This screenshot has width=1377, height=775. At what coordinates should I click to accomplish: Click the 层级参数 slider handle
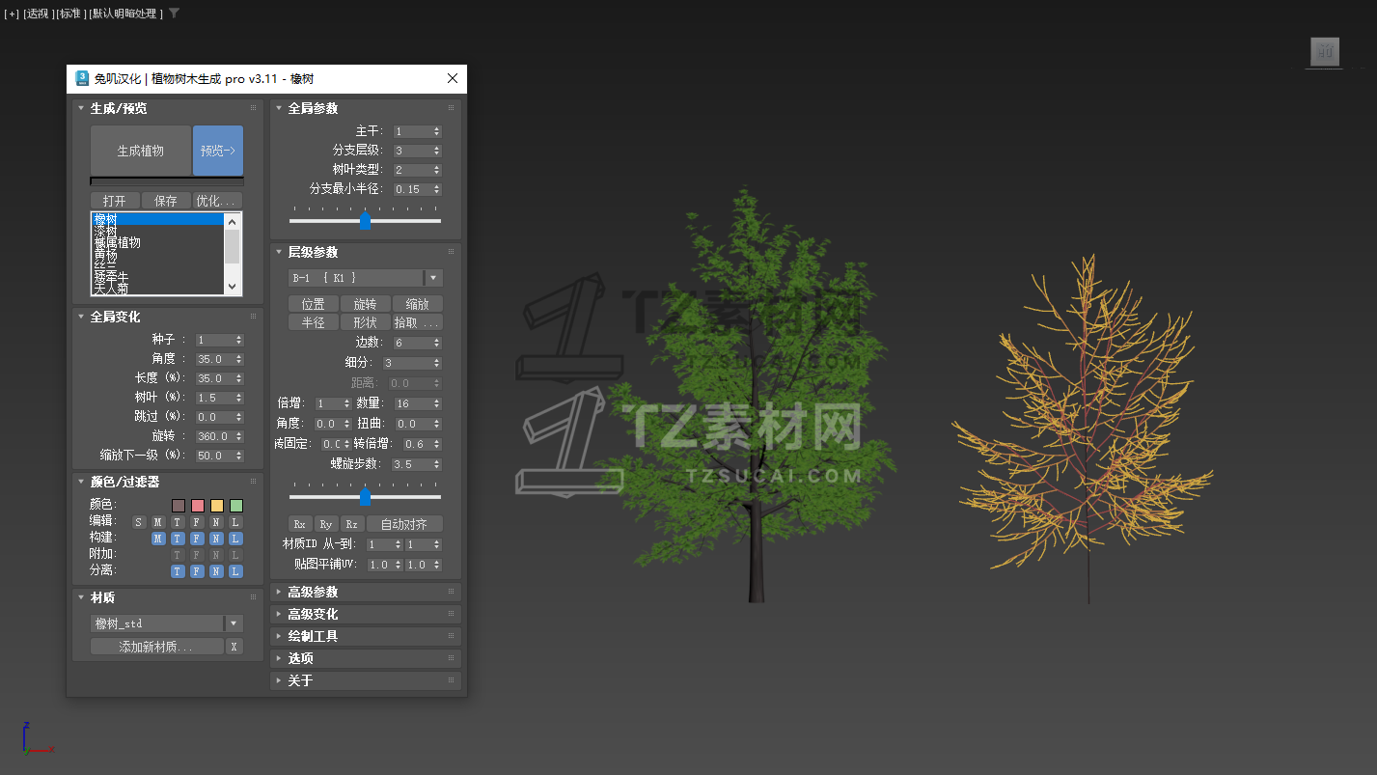coord(365,497)
